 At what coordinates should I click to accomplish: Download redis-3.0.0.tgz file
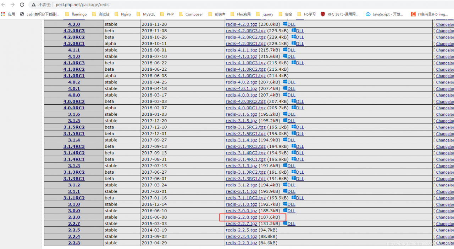pos(241,211)
